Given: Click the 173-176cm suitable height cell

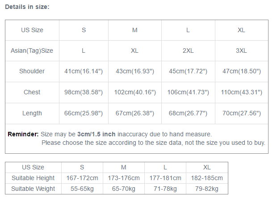Looking at the screenshot, I should 124,178.
